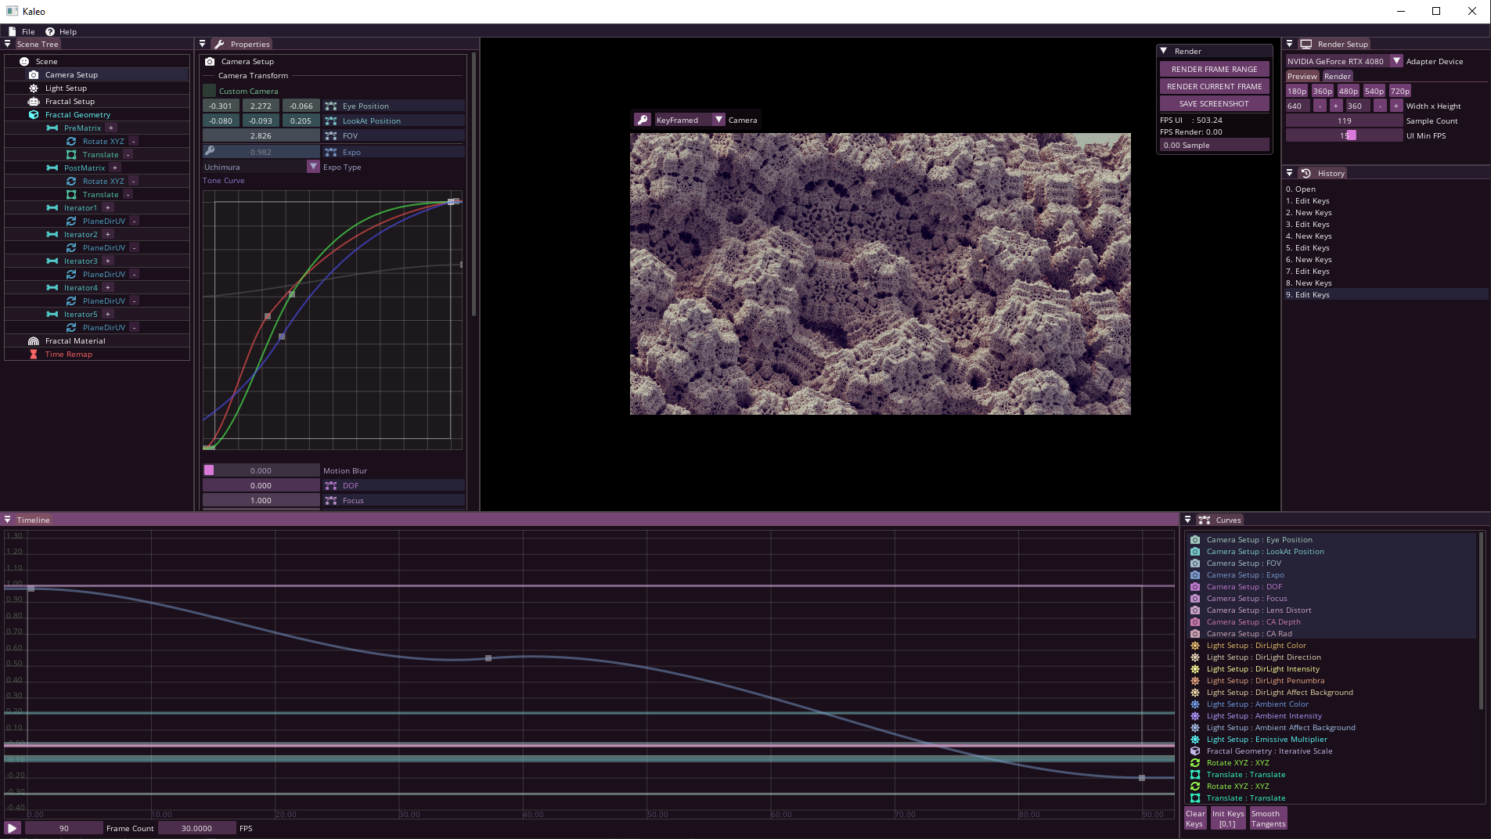Toggle the Motion Blur pink checkbox
The width and height of the screenshot is (1491, 839).
(x=209, y=470)
